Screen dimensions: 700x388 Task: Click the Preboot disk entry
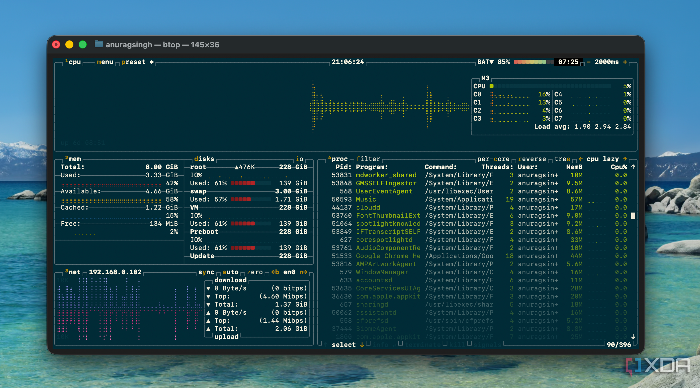click(204, 232)
